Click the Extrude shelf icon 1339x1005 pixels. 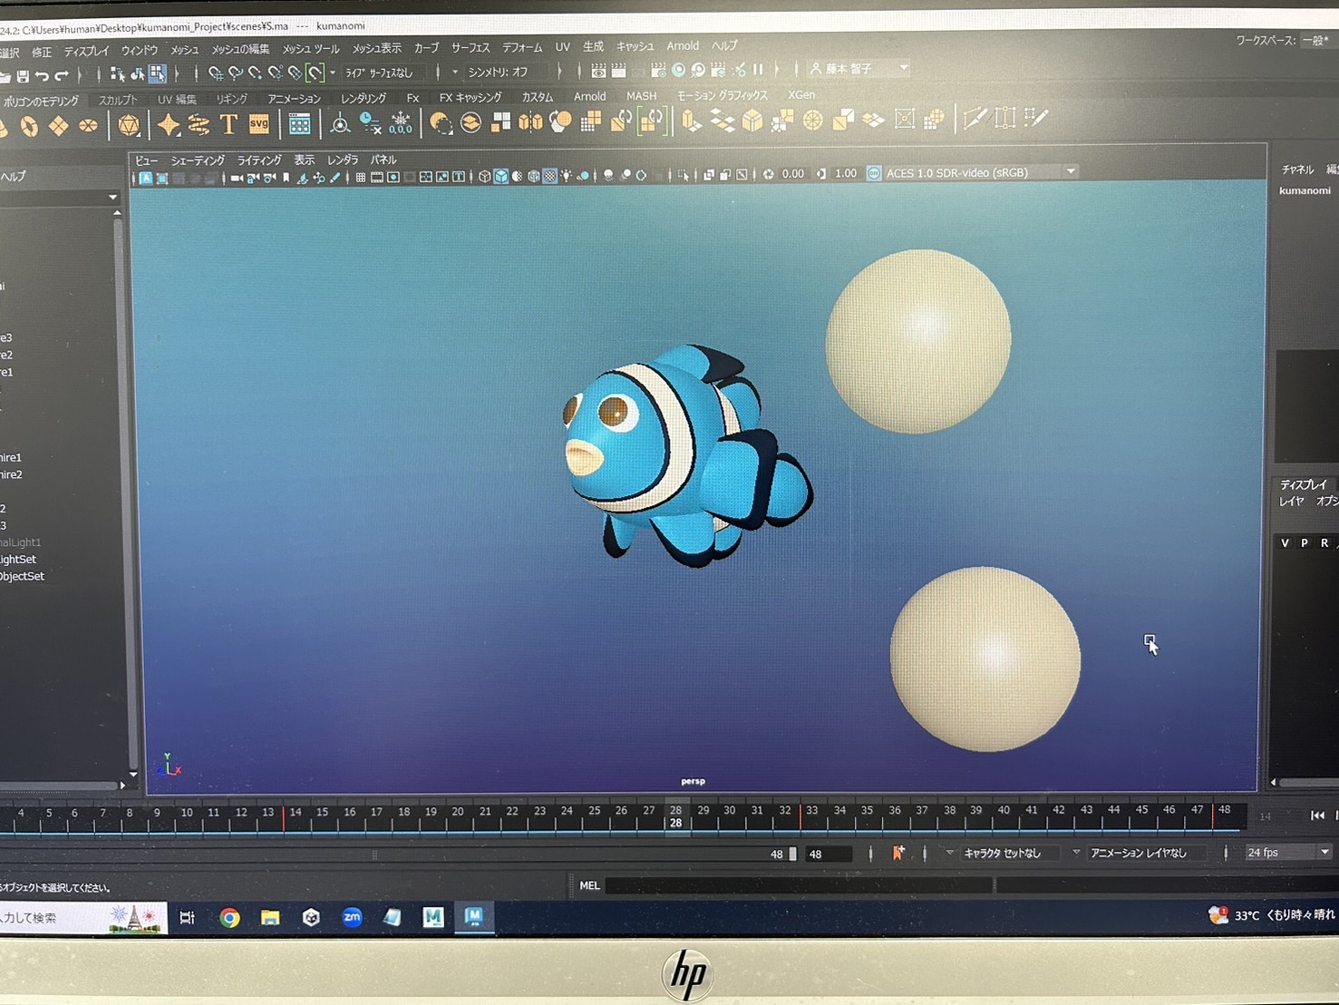pos(692,120)
